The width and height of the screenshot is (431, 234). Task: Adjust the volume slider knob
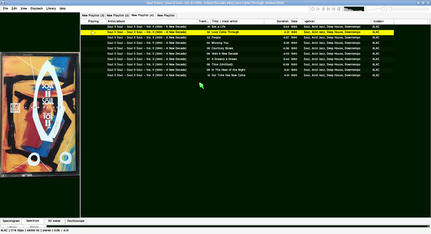383,9
